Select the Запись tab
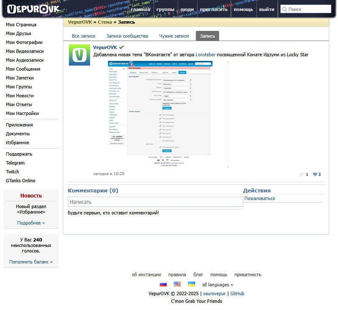Image resolution: width=338 pixels, height=310 pixels. (207, 36)
